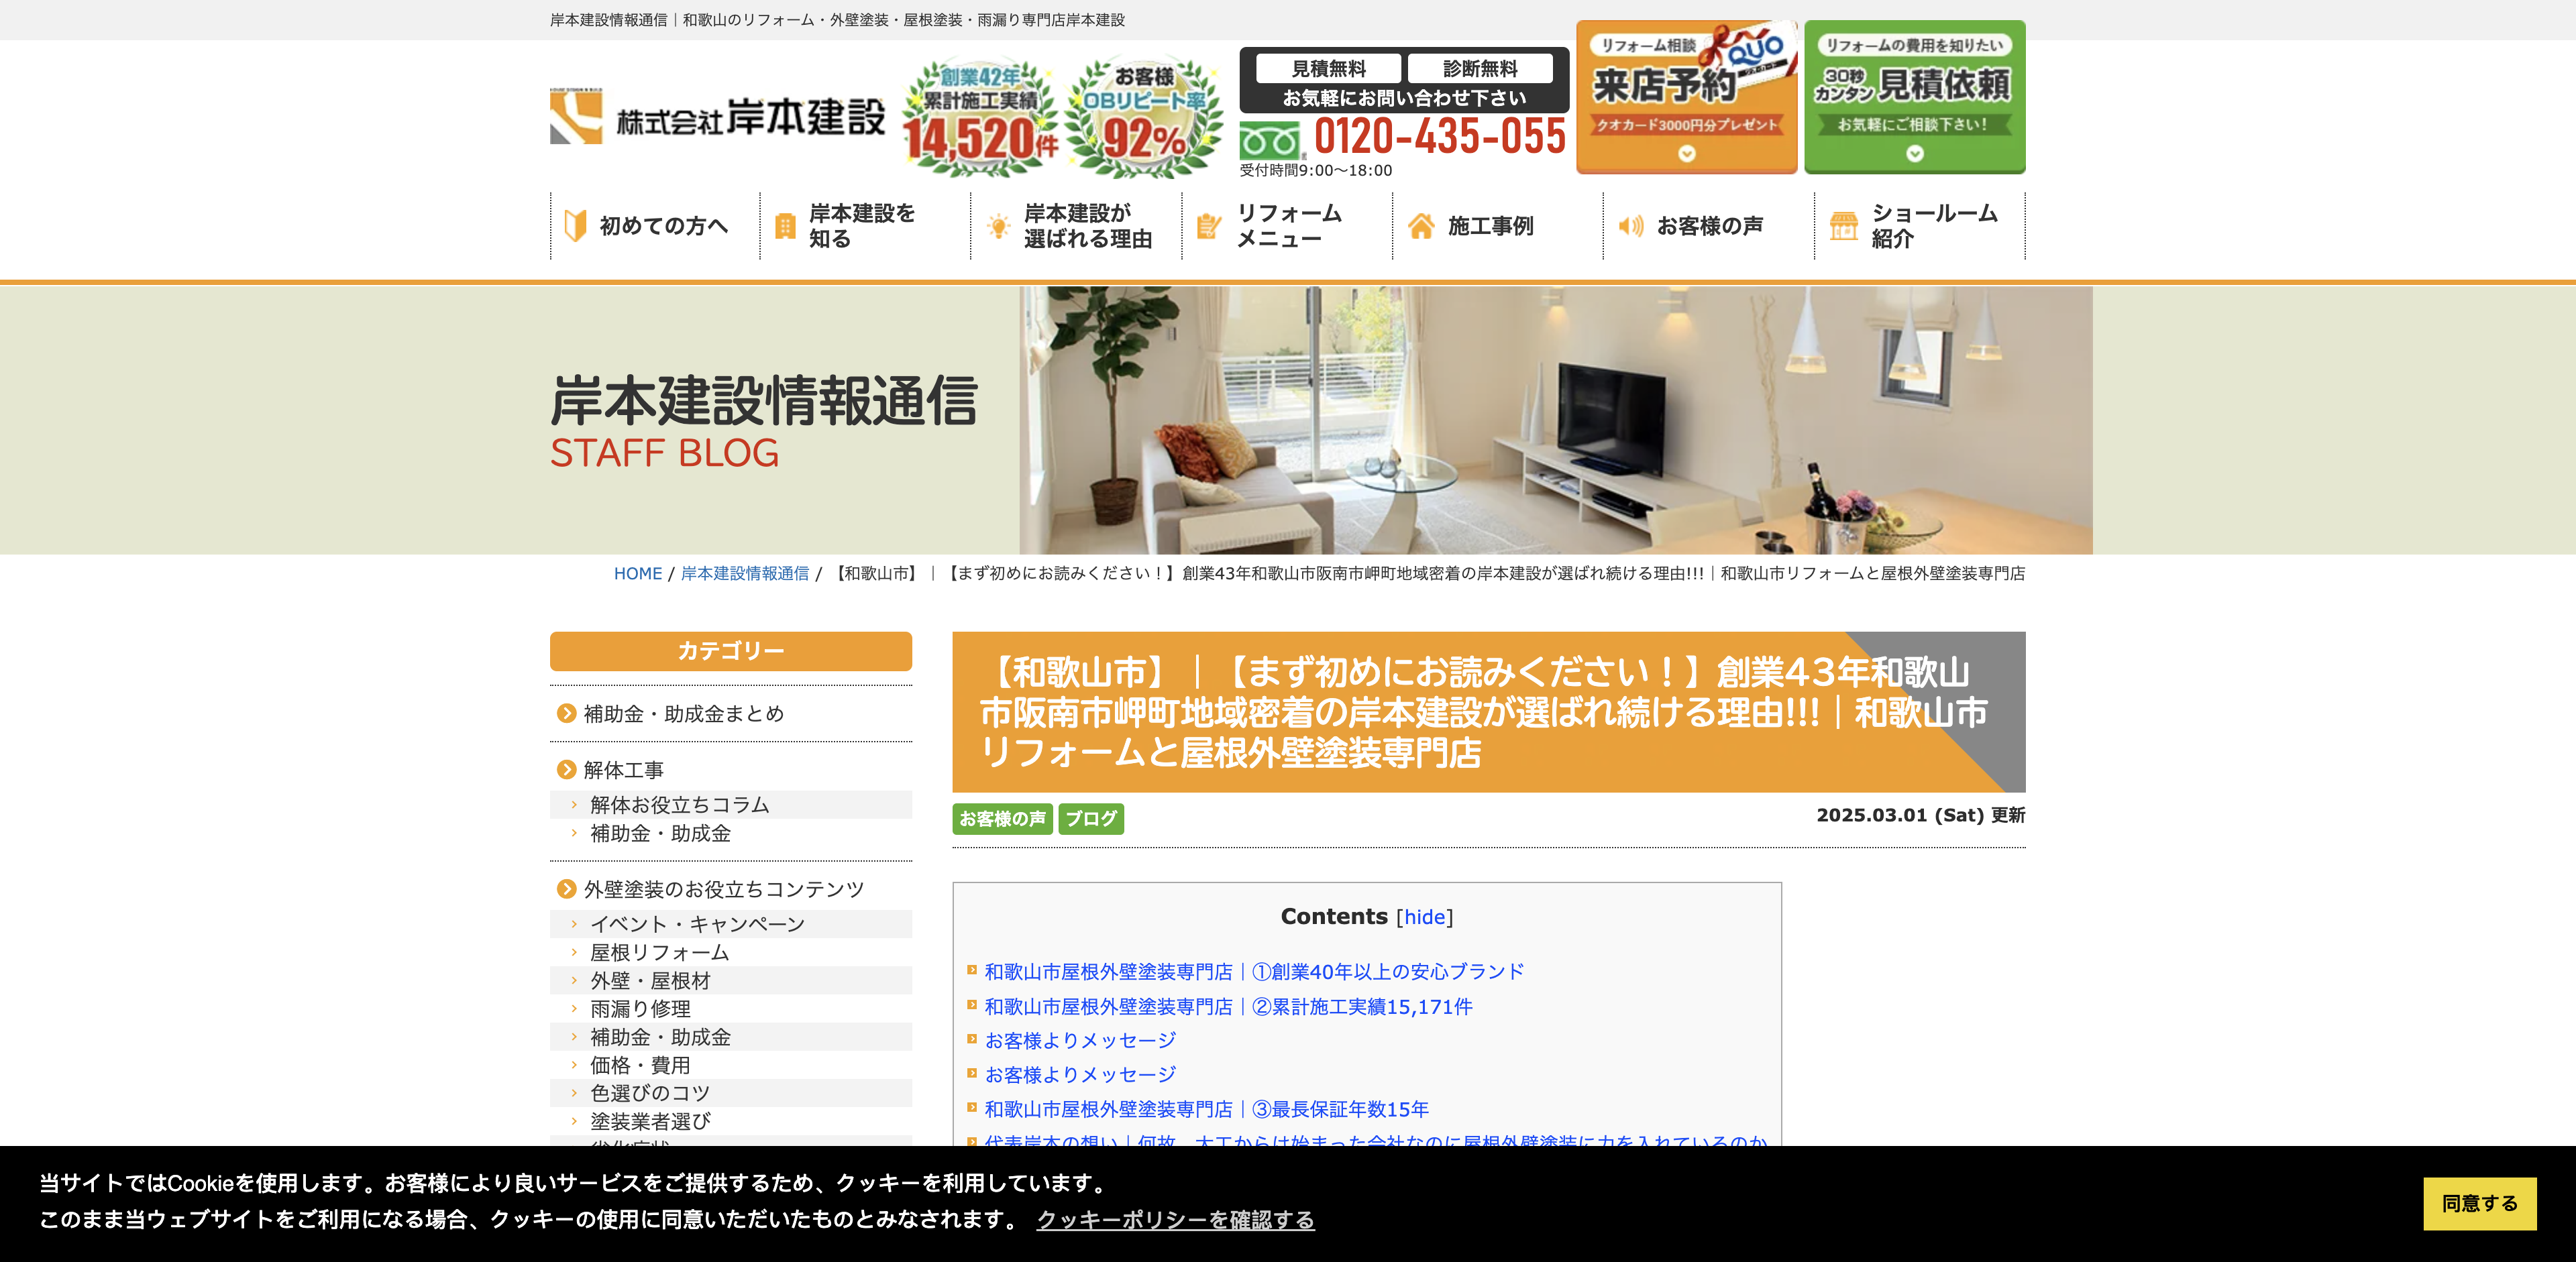Viewport: 2576px width, 1262px height.
Task: Click the arrow icon beside 外壁塗装のお役立ちコンテンツ
Action: 566,888
